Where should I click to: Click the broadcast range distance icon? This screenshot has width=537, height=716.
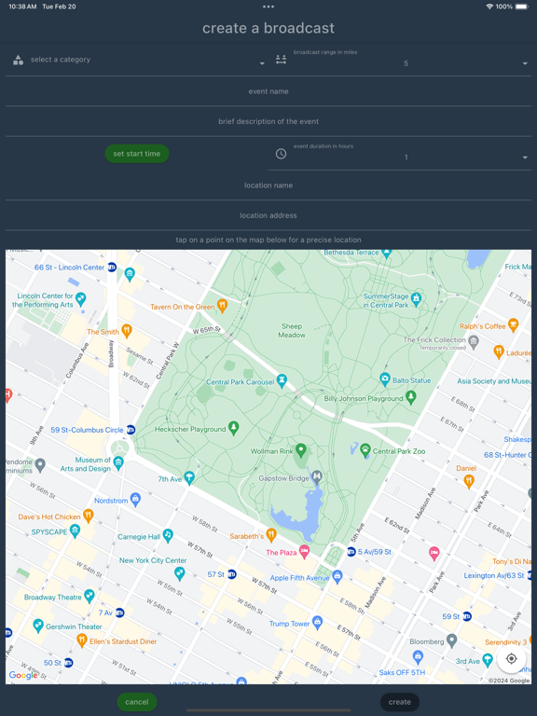(282, 60)
